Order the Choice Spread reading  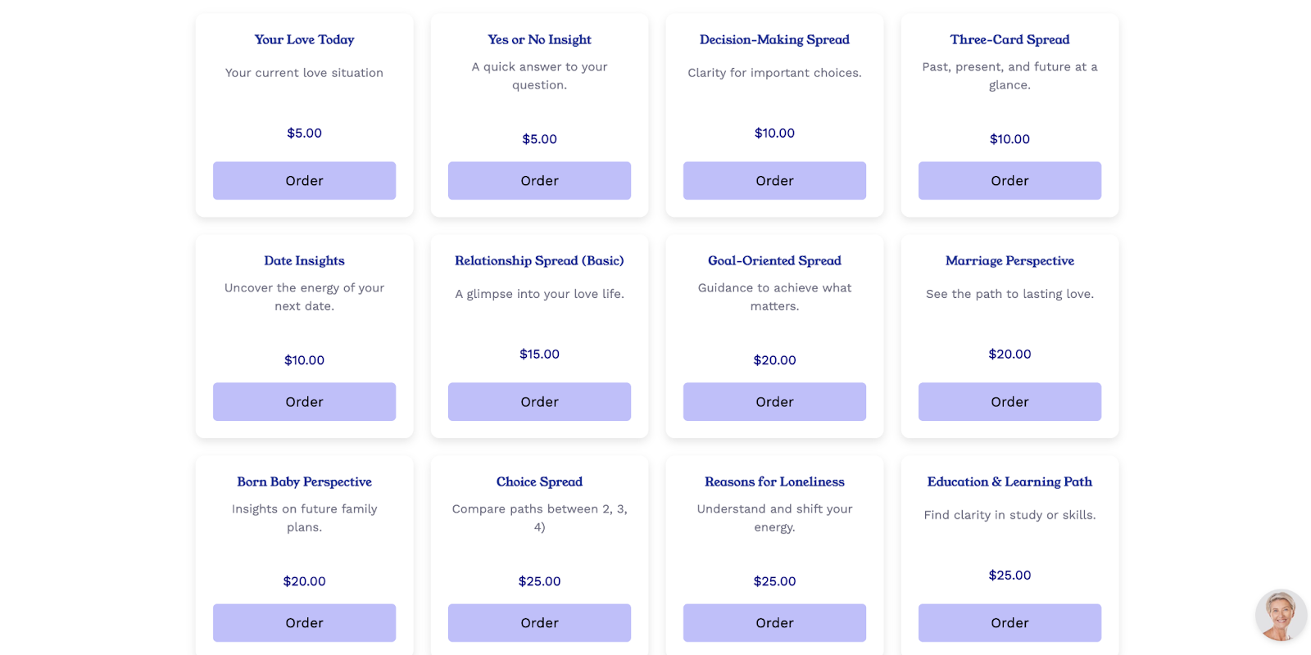click(539, 623)
